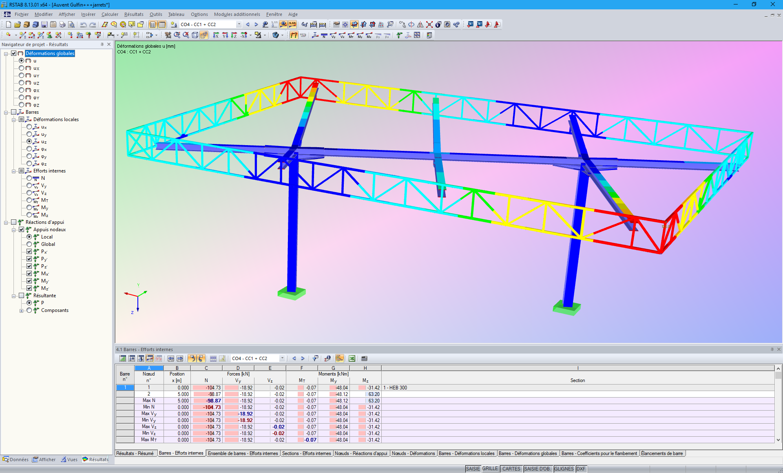Screen dimensions: 783x473
Task: Select the Global nodal support radio button
Action: tap(29, 244)
